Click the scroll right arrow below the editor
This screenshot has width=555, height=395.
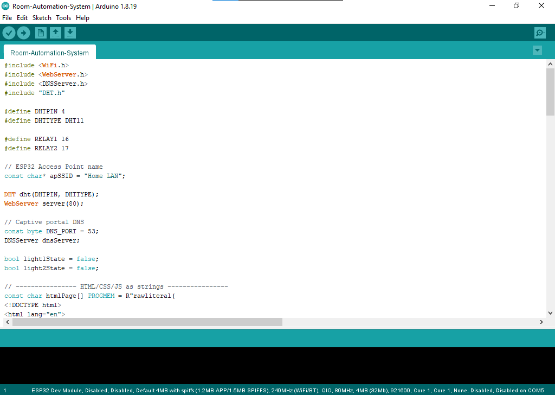point(541,322)
